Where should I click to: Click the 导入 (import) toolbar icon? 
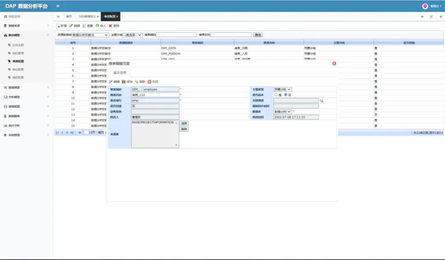pos(97,26)
